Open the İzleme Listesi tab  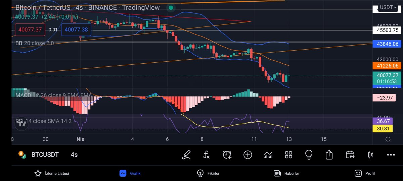[x=52, y=173]
